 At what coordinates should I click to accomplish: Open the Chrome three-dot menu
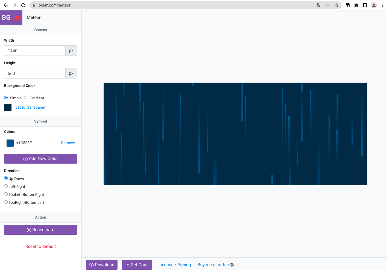pos(383,5)
